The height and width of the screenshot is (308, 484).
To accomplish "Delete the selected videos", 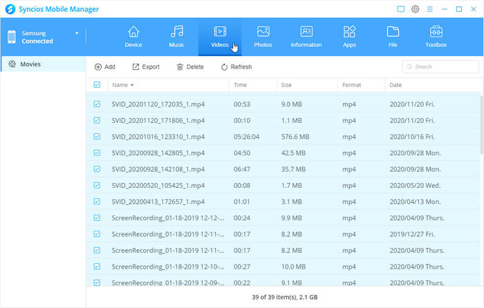I will click(190, 67).
